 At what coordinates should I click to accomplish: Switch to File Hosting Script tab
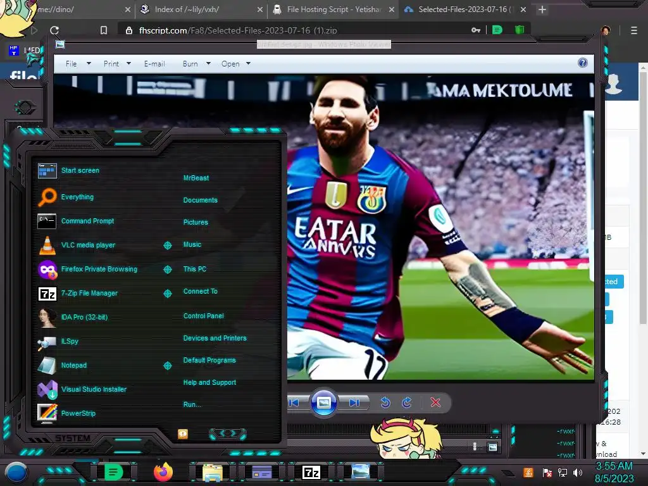[x=333, y=9]
